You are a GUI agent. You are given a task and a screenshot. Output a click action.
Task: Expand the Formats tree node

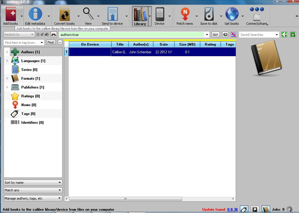tap(7, 78)
